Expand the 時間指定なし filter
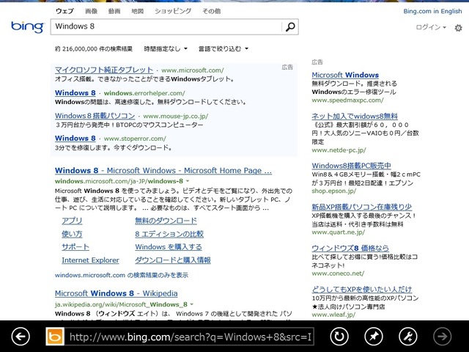469x352 pixels. pos(166,48)
